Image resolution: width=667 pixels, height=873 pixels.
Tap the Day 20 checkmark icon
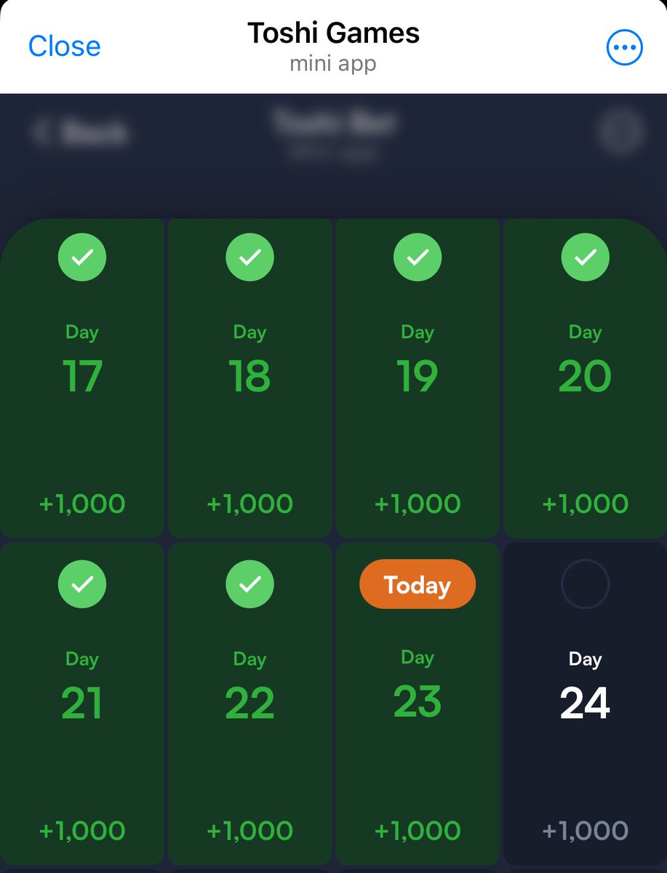tap(585, 257)
